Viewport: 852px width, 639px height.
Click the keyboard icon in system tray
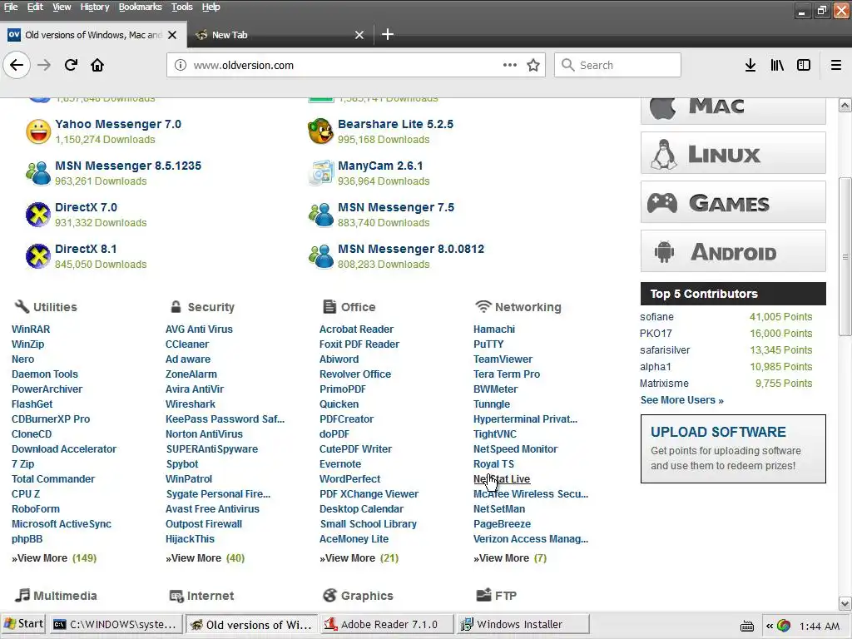coord(747,627)
